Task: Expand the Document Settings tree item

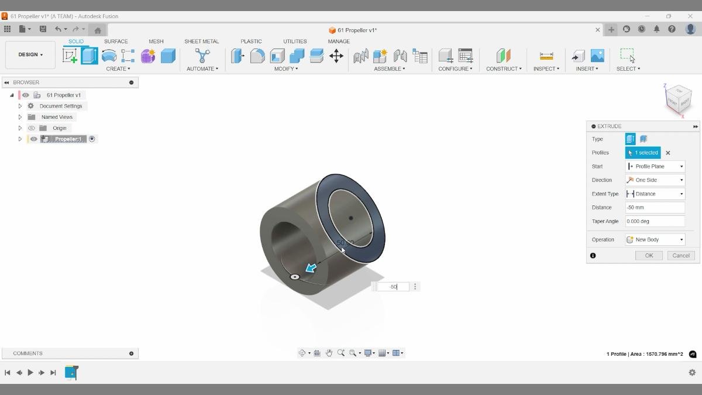Action: tap(20, 106)
